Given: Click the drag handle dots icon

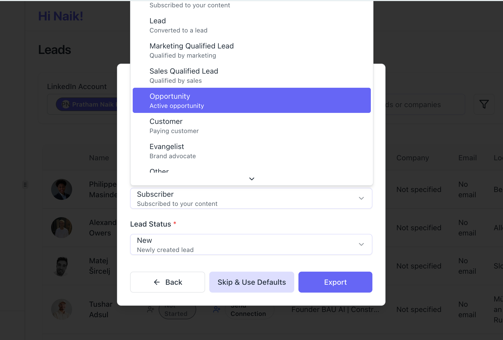Looking at the screenshot, I should 25,185.
